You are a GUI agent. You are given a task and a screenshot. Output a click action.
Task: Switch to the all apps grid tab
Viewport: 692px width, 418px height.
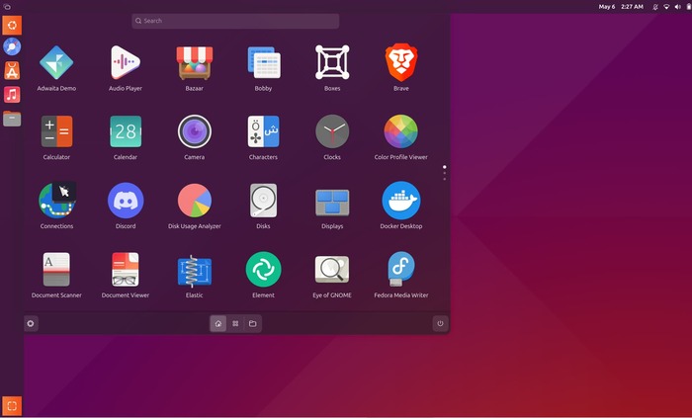[x=235, y=324]
